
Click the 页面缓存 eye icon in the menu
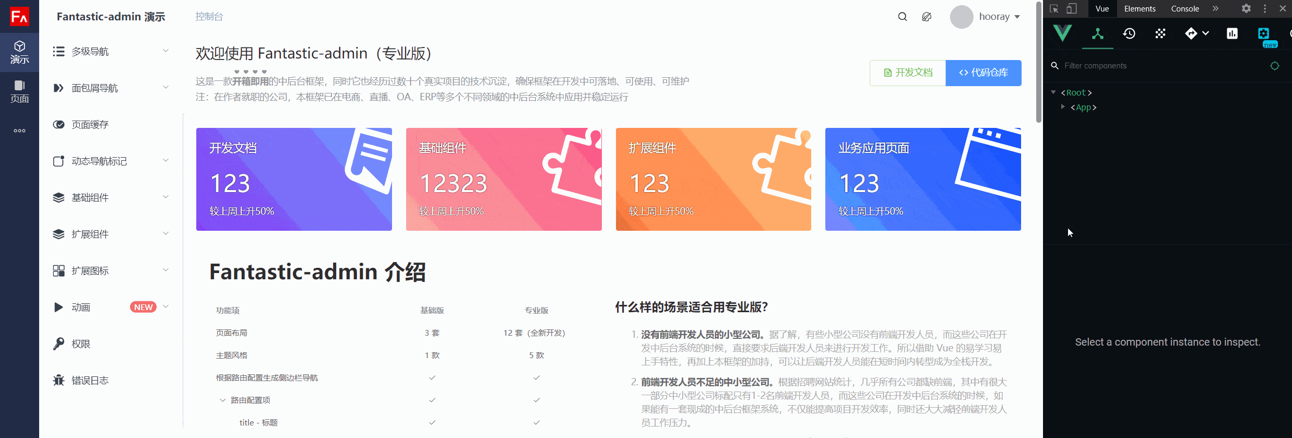(58, 124)
